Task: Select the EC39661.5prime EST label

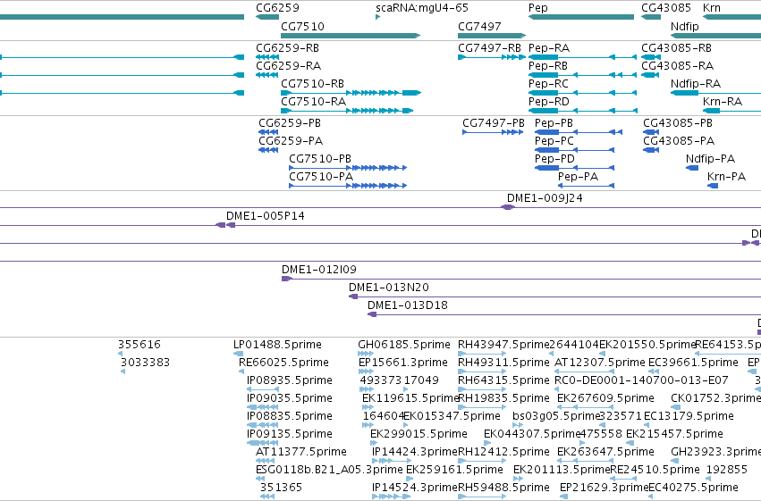Action: click(x=694, y=363)
